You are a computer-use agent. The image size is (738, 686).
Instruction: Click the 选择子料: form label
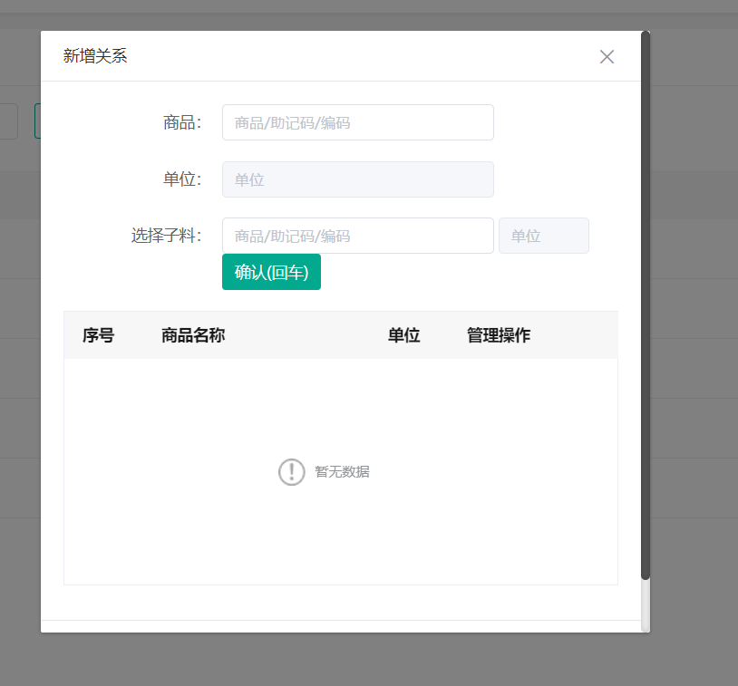[166, 236]
